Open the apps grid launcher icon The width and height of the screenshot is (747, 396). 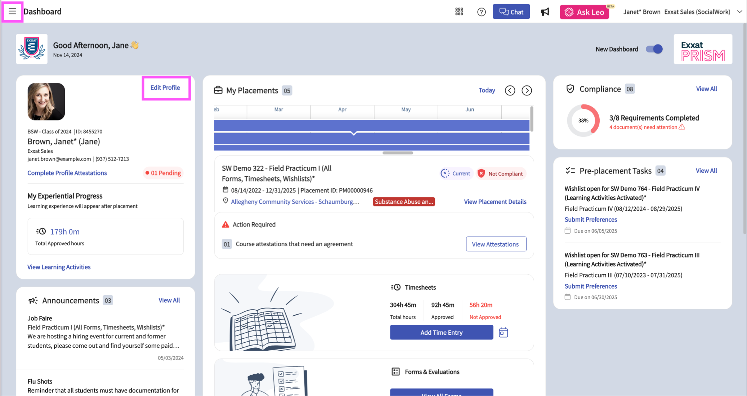pyautogui.click(x=459, y=12)
